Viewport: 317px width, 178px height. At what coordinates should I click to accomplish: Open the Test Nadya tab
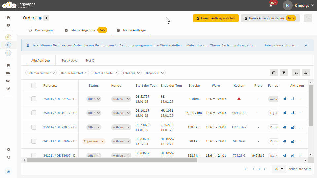pos(69,61)
